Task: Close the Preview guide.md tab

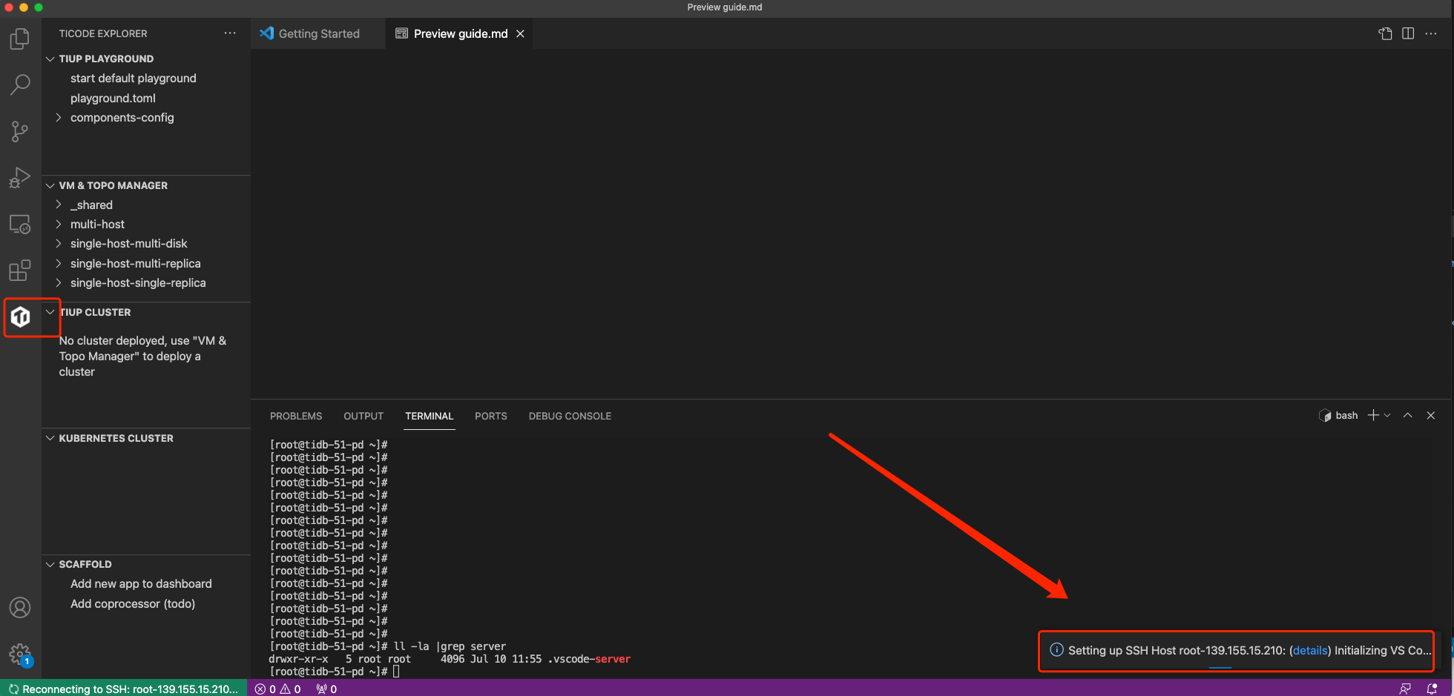Action: [x=521, y=33]
